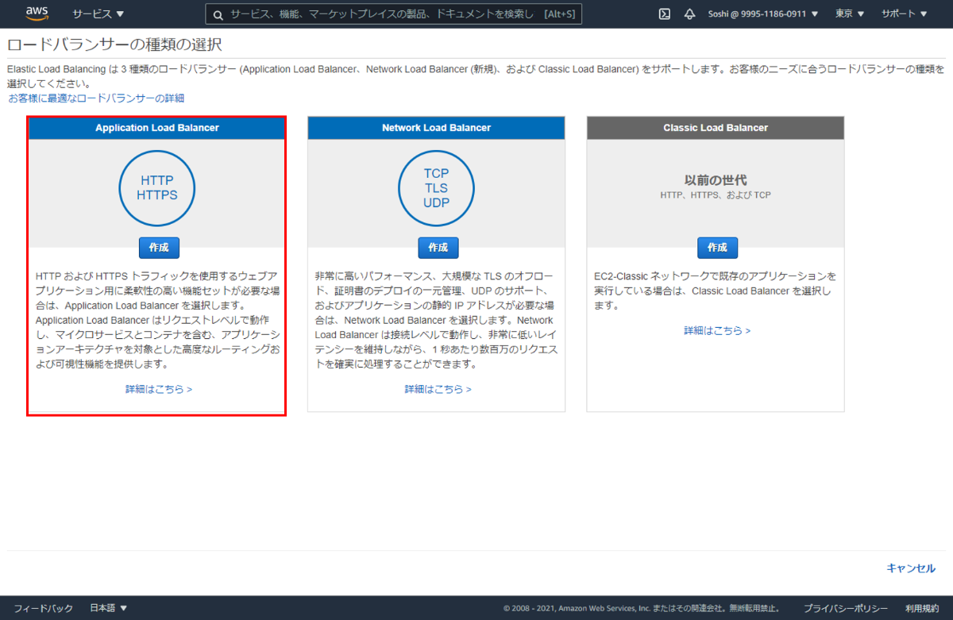
Task: Click the search magnifier icon
Action: pos(217,14)
